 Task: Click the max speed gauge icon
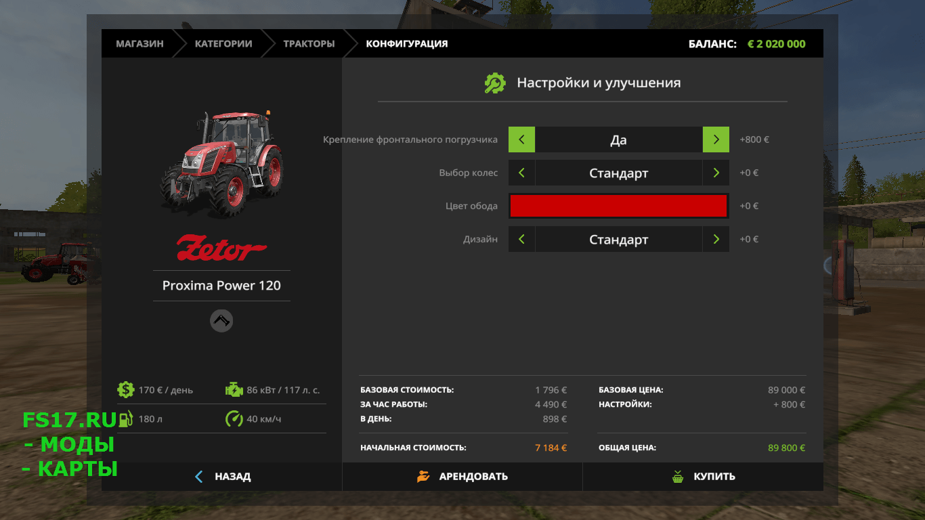[x=234, y=418]
